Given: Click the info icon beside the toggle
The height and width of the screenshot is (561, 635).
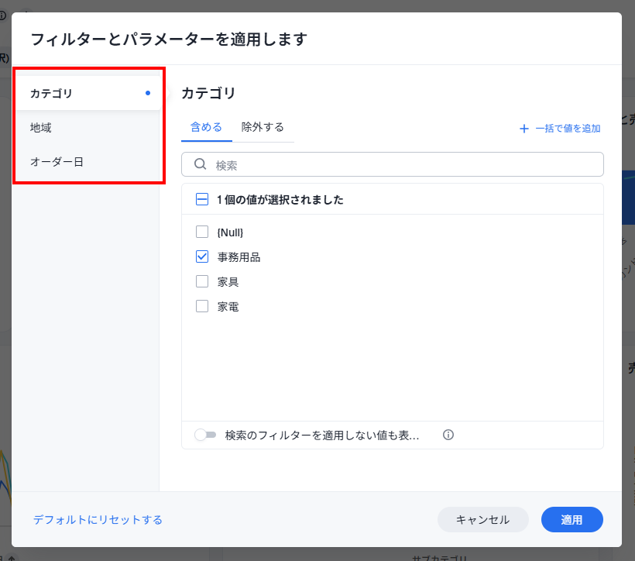Looking at the screenshot, I should point(448,435).
